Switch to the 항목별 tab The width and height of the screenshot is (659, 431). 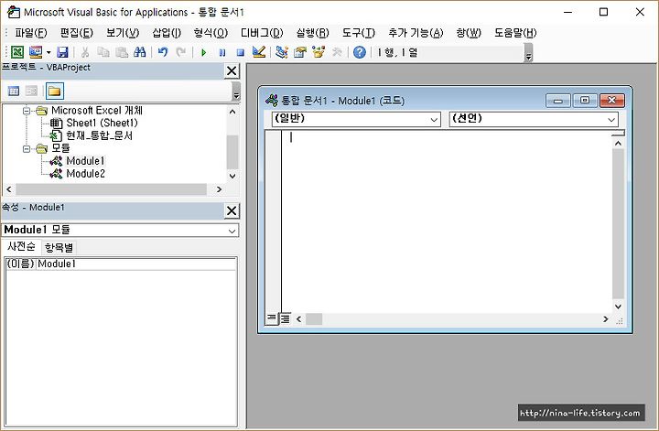tap(59, 247)
